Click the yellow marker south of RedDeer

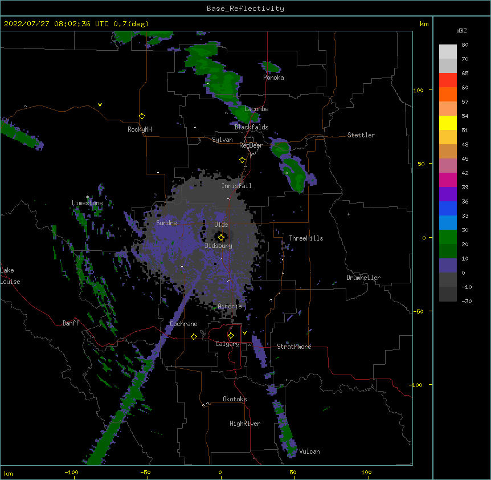(x=242, y=160)
